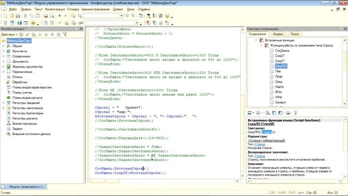Collapse the Встроенные функции node

[x=256, y=40]
